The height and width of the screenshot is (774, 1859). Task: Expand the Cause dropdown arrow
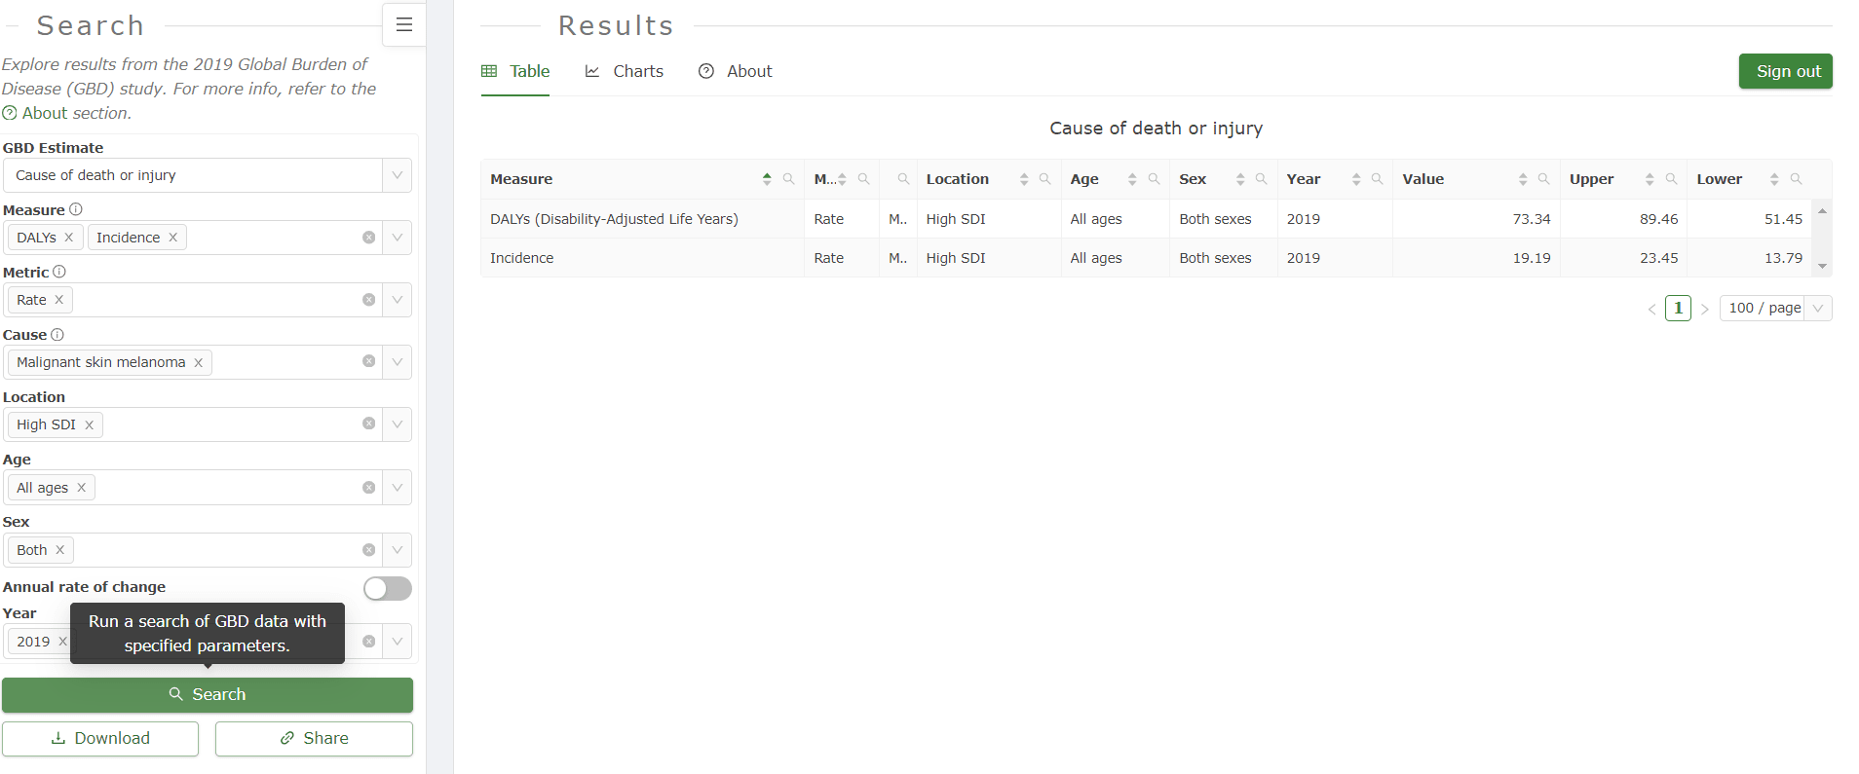coord(397,362)
